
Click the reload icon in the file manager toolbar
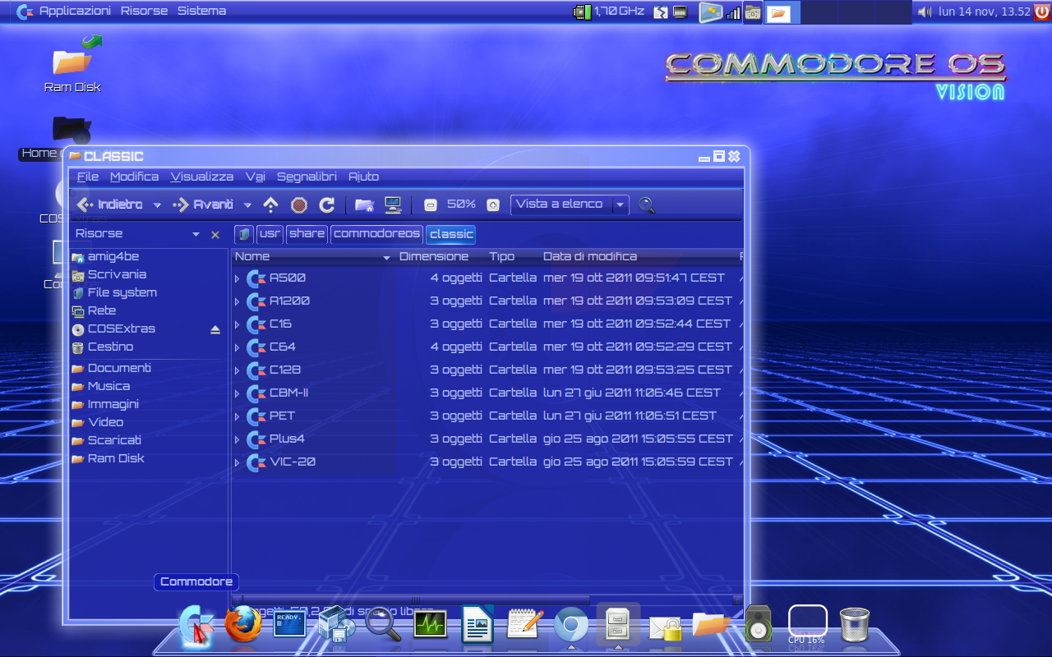[326, 204]
